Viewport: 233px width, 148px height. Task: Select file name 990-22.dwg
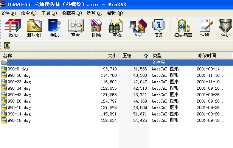tap(19, 82)
